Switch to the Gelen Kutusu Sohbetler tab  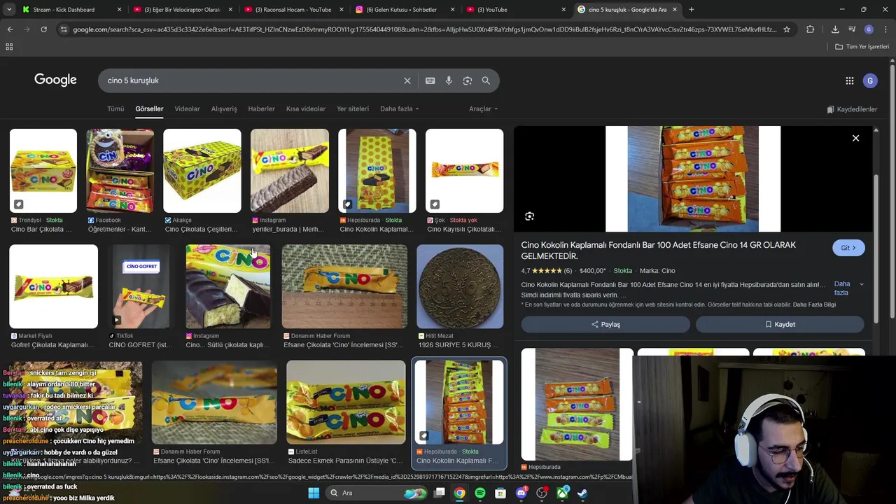click(404, 10)
